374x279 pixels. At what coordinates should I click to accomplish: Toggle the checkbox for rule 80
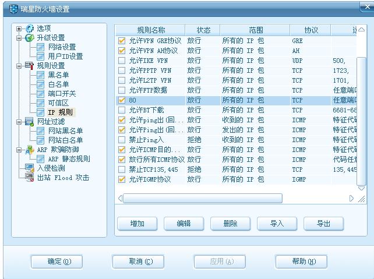click(122, 100)
